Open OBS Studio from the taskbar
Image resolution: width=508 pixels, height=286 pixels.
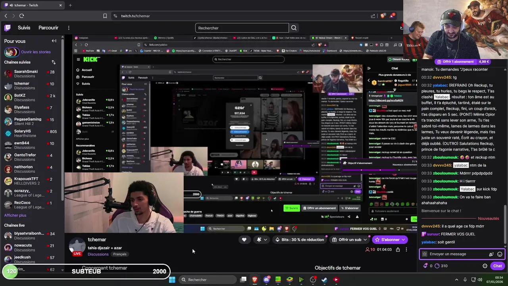tap(313, 280)
